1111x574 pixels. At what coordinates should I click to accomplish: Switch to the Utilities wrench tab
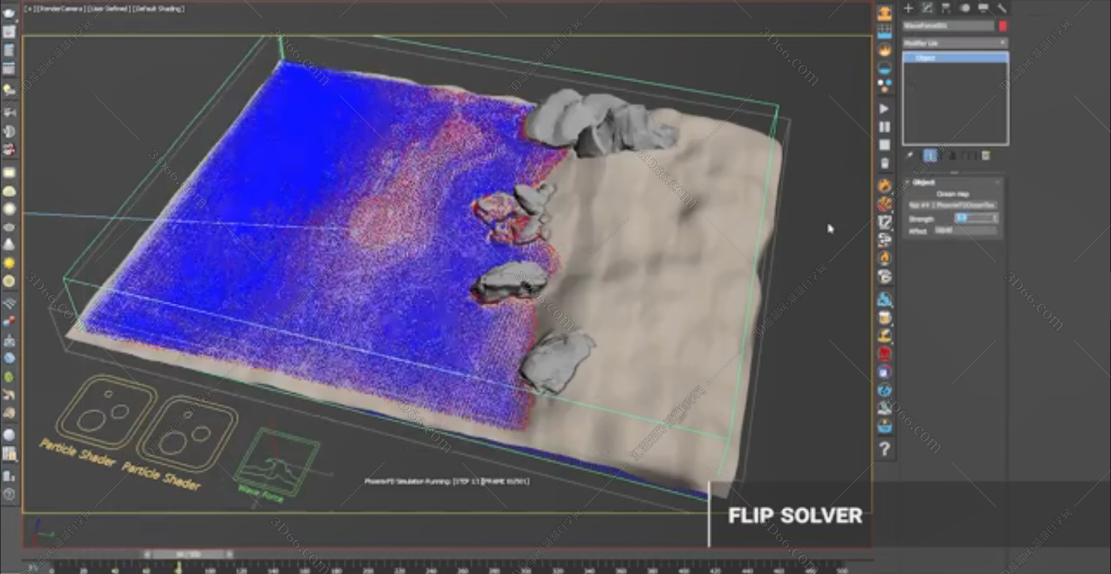coord(1002,8)
